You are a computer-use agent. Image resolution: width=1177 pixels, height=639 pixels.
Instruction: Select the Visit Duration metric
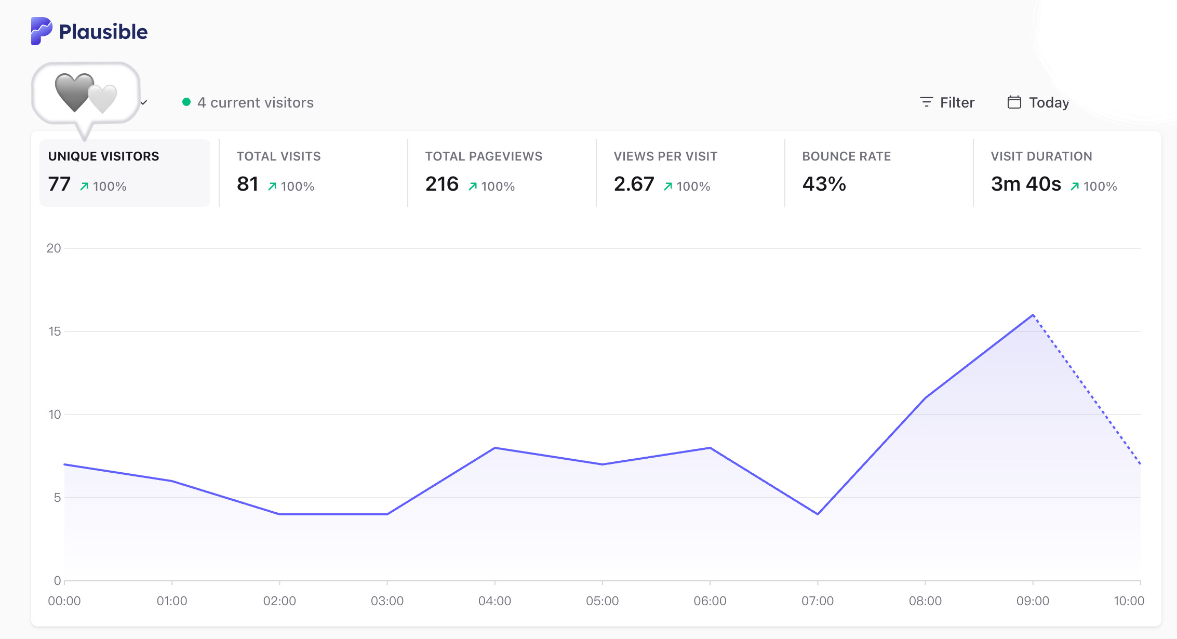[x=1067, y=173]
